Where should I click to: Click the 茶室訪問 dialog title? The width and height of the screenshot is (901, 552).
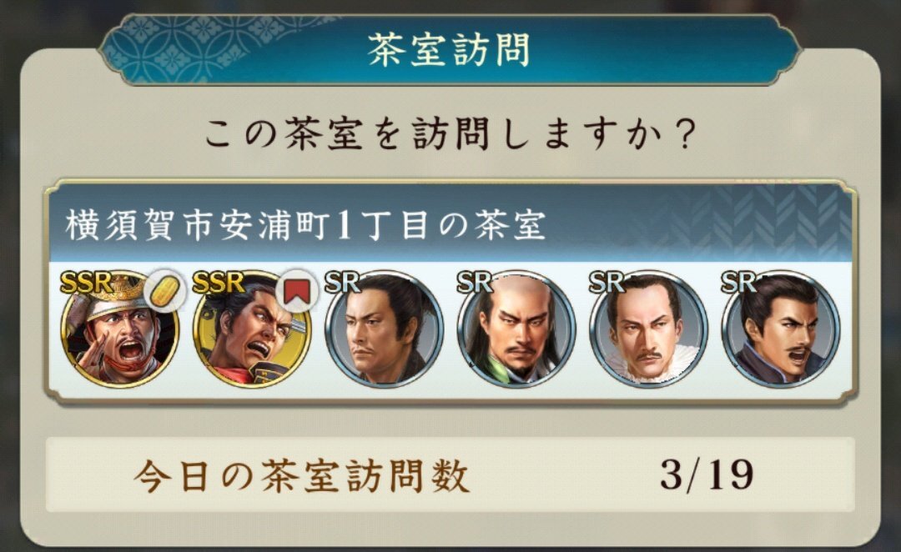tap(449, 50)
